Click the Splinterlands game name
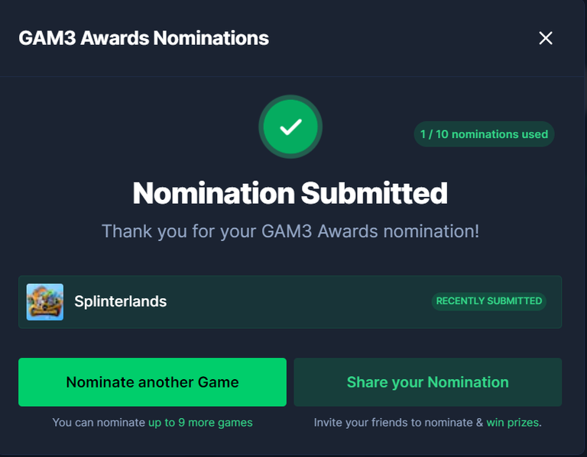This screenshot has width=587, height=457. click(120, 301)
